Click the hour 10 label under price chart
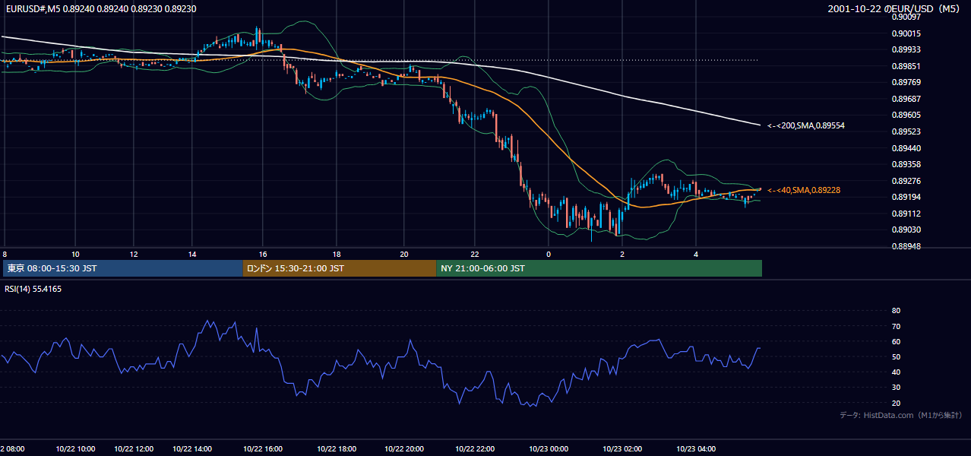This screenshot has height=456, width=971. point(75,254)
